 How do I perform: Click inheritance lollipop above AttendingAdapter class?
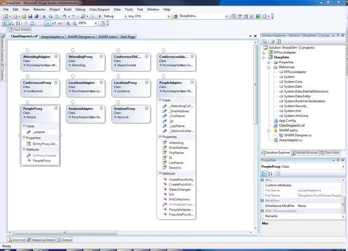point(27,50)
